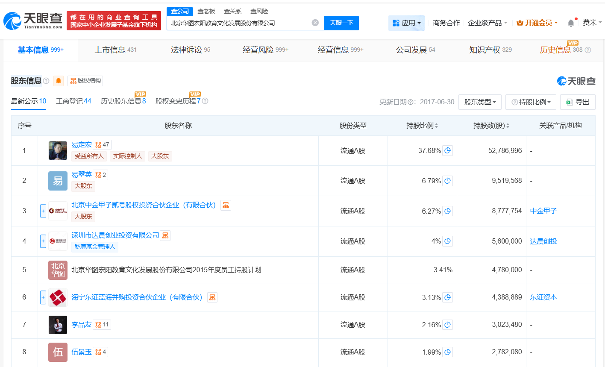This screenshot has height=367, width=605.
Task: Expand row 4 深圳市达晨 with plus
Action: pyautogui.click(x=43, y=241)
